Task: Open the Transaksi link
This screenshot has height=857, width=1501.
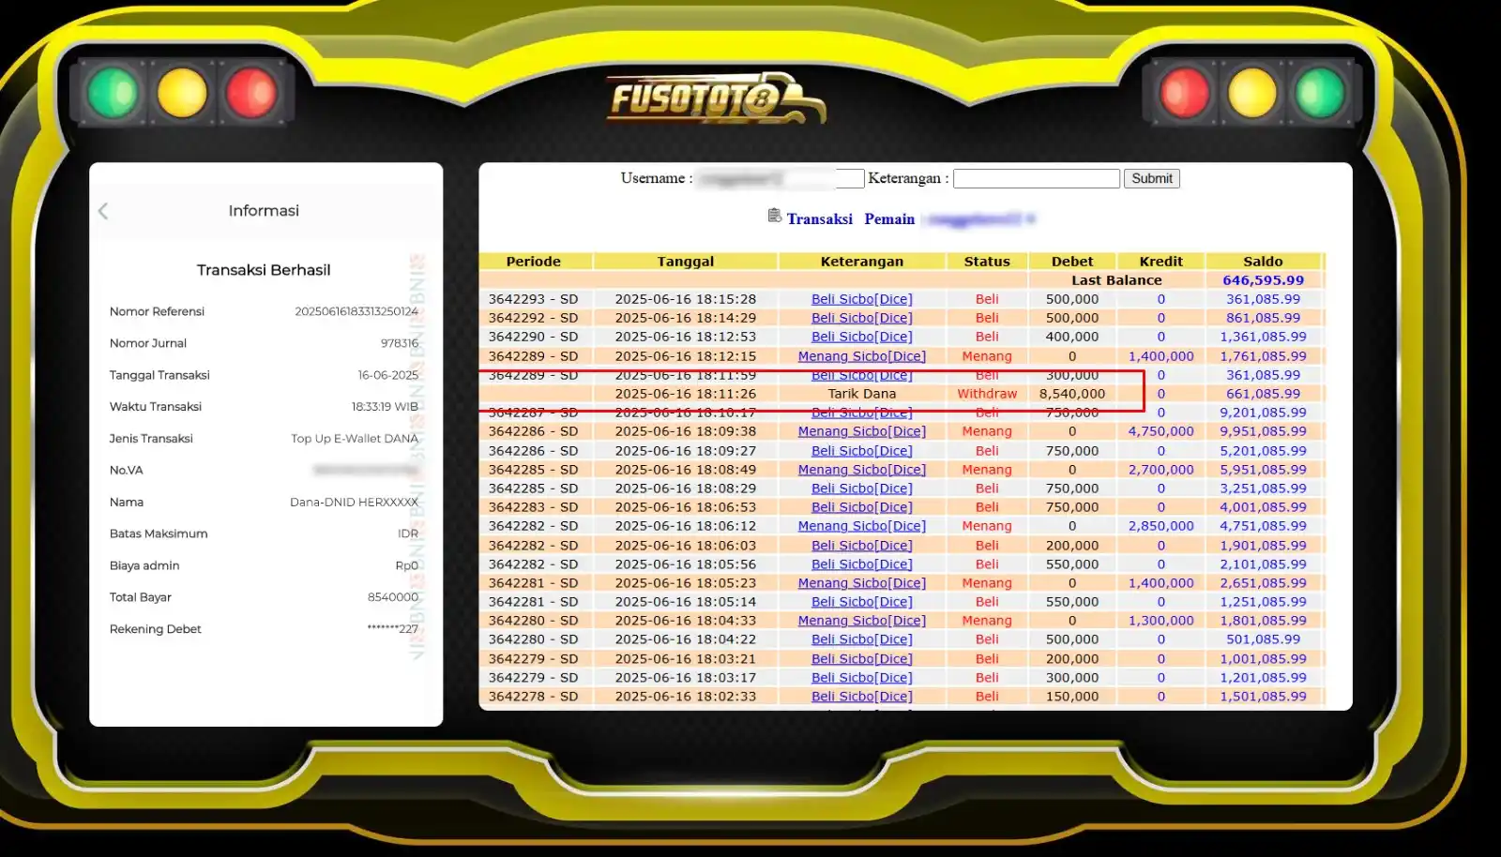Action: (x=819, y=218)
